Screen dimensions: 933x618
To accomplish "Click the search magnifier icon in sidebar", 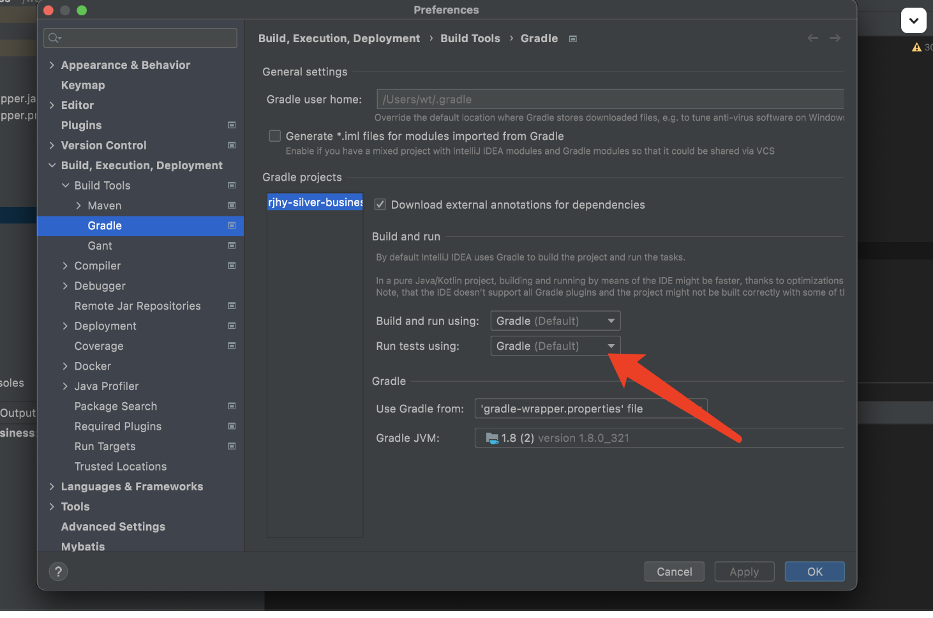I will (55, 38).
